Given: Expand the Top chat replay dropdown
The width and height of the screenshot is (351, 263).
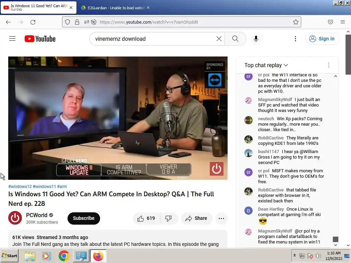Looking at the screenshot, I should [x=266, y=65].
